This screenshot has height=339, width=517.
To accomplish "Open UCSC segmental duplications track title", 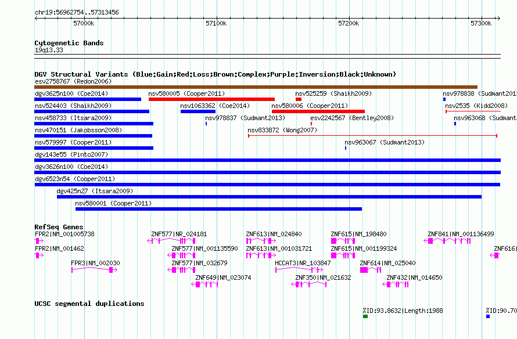I will 89,304.
